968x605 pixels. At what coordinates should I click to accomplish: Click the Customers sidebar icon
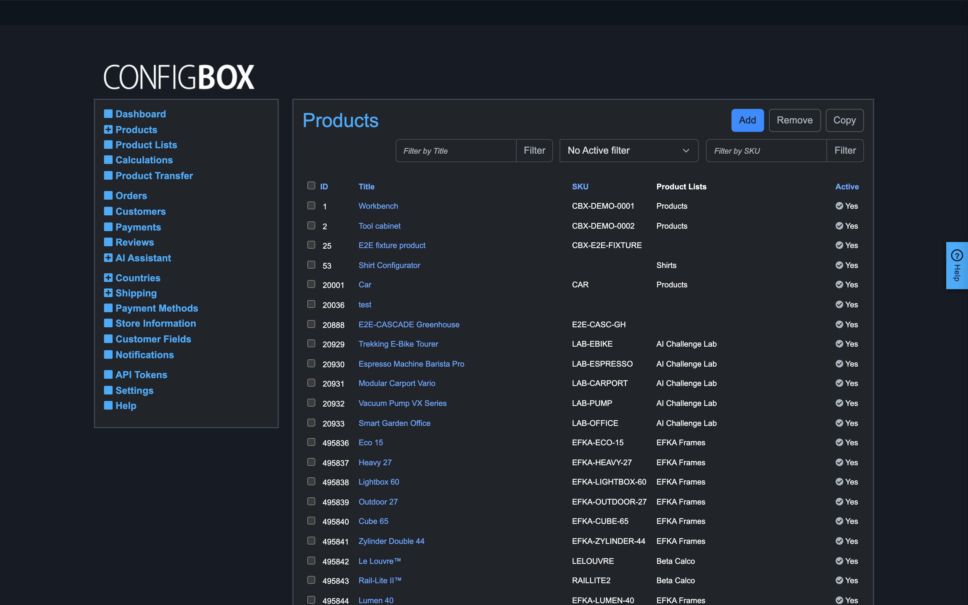(108, 211)
